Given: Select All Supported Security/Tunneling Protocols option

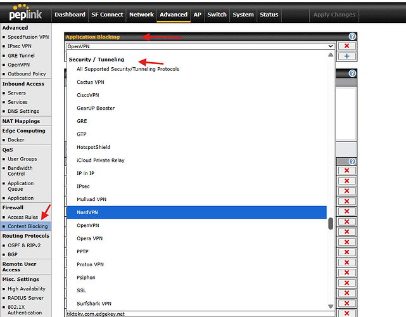Looking at the screenshot, I should [196, 69].
